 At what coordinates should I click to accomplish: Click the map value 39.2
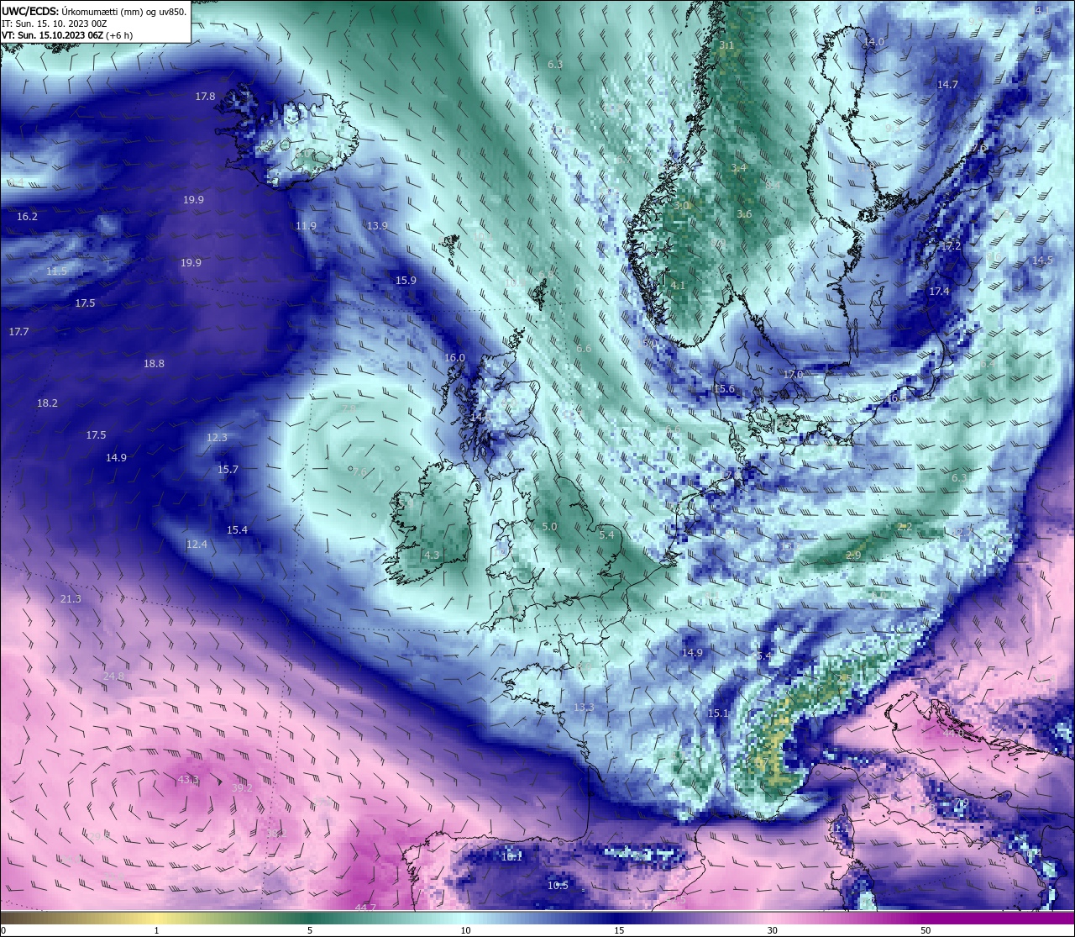(x=242, y=788)
